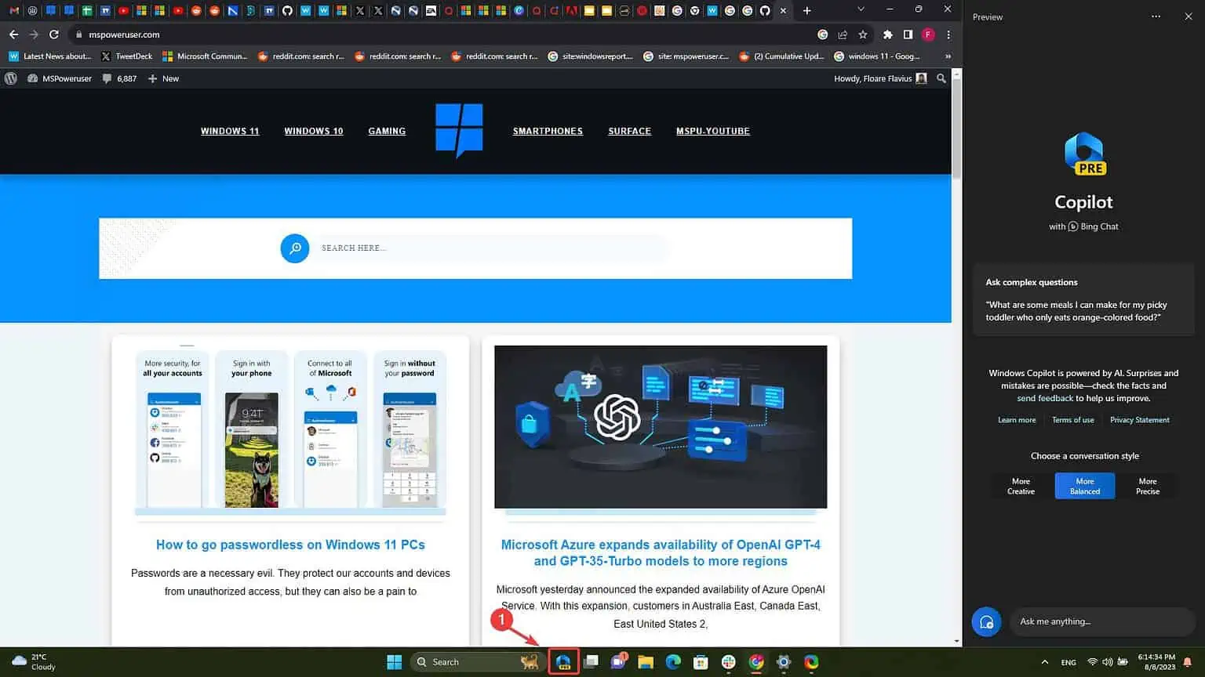Screen dimensions: 1205x677
Task: Open Microsoft Commun... bookmark
Action: pos(205,56)
